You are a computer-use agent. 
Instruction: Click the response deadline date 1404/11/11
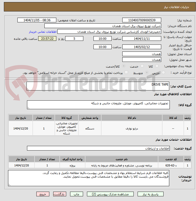point(142,38)
